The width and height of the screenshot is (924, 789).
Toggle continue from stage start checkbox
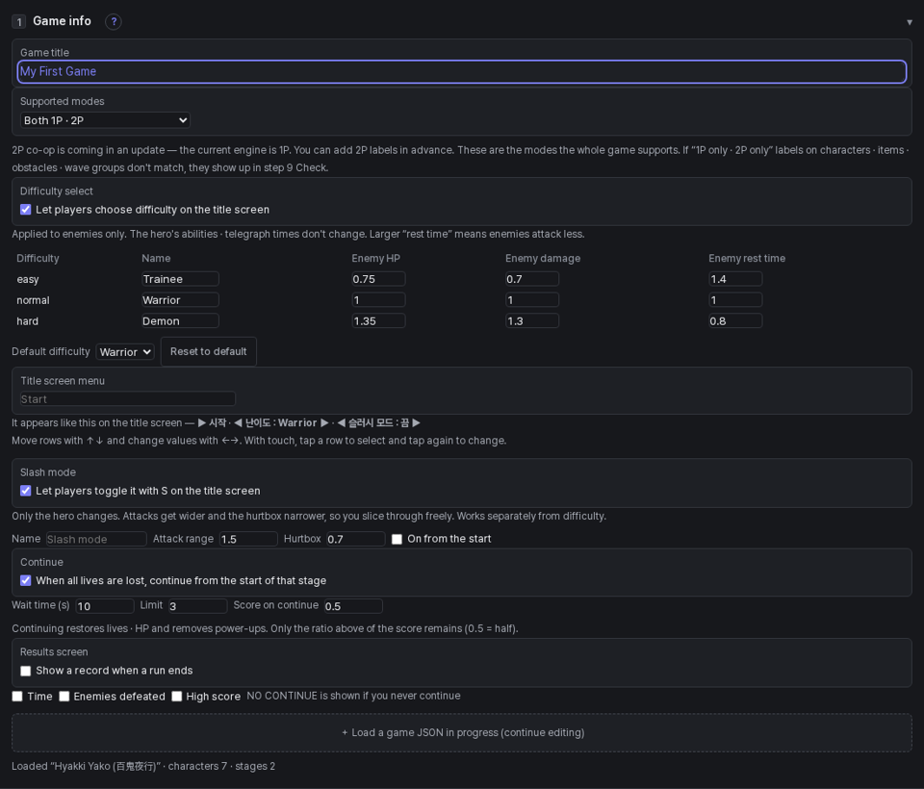click(x=25, y=581)
